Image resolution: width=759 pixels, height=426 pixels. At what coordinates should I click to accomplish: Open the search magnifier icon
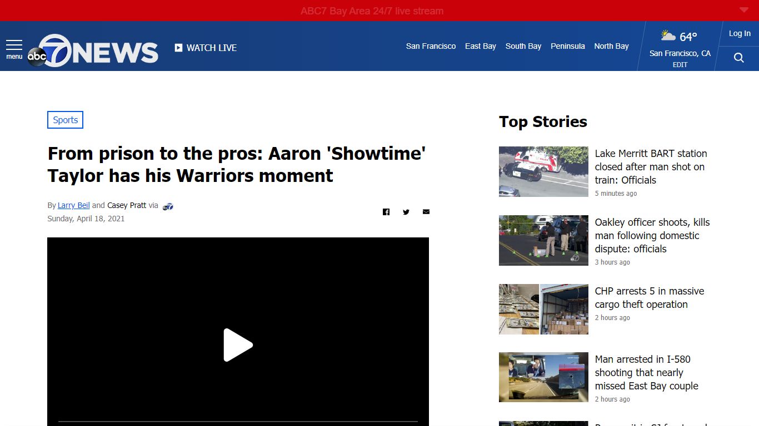coord(738,58)
